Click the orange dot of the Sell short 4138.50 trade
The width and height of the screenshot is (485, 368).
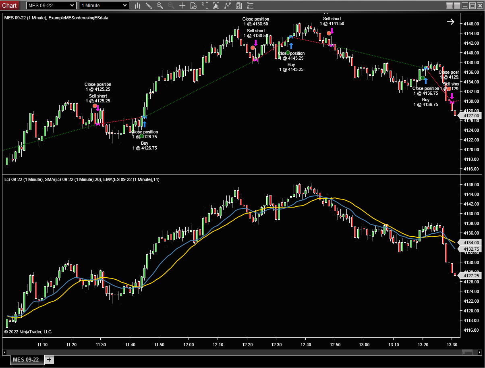(253, 48)
